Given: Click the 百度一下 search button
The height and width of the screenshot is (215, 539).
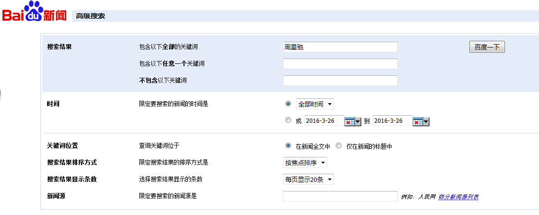Looking at the screenshot, I should [487, 47].
